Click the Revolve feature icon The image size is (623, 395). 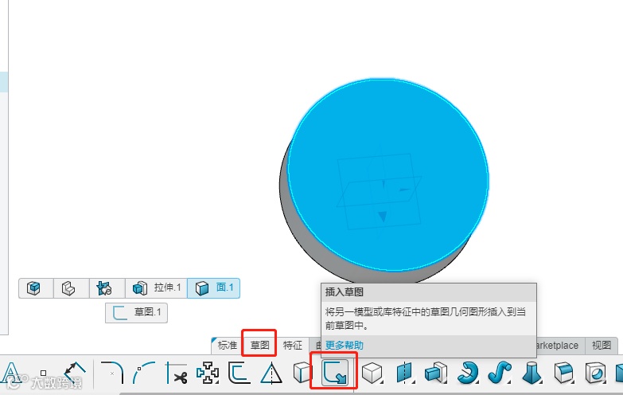tap(468, 373)
